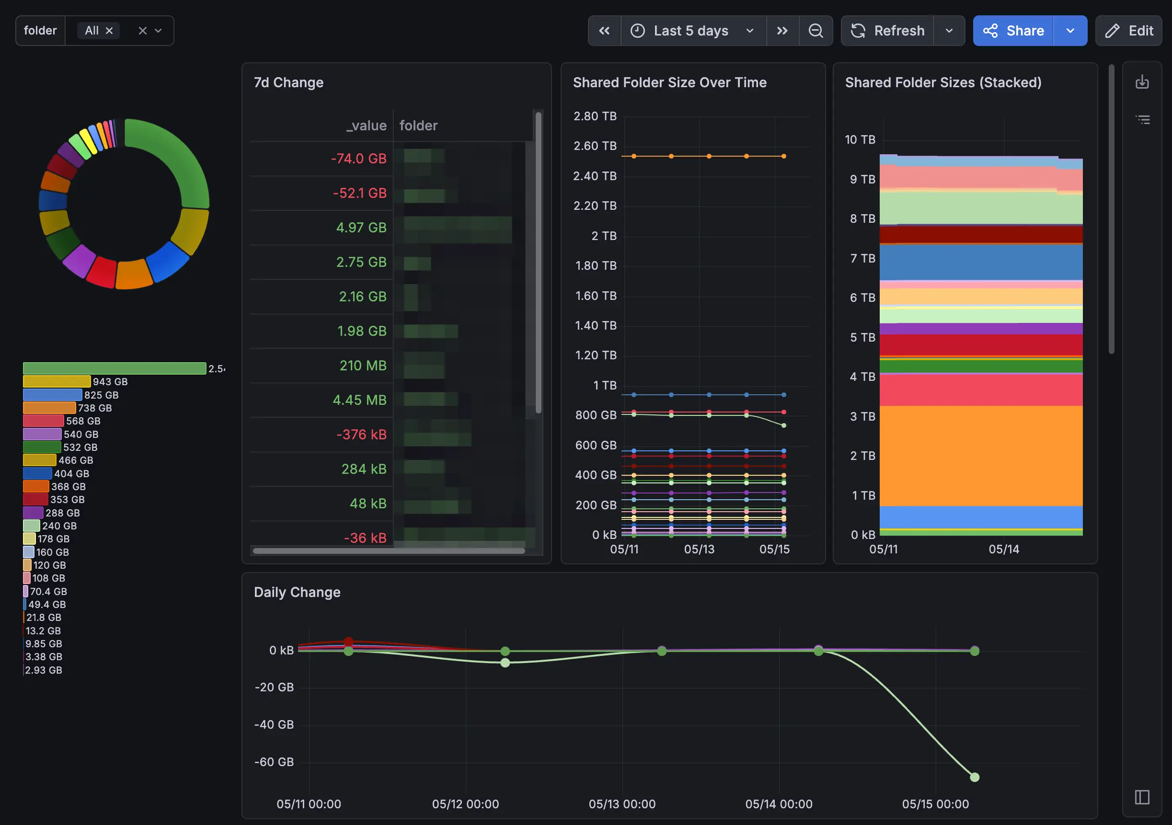Click the 49.4 GB bar gauge value
Screen dimensions: 1172x825
[x=47, y=605]
